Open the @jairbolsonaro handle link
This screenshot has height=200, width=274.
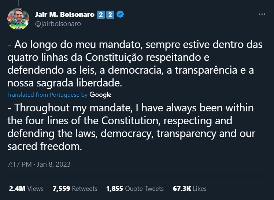click(x=58, y=24)
